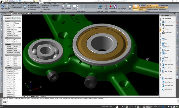Toggle the File Tabs display button

click(142, 10)
